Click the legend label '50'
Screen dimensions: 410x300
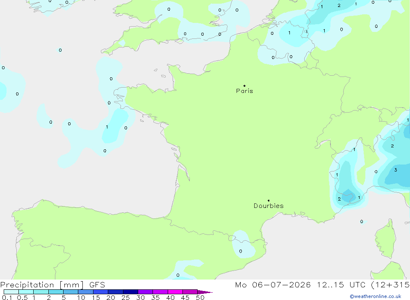tap(200, 298)
